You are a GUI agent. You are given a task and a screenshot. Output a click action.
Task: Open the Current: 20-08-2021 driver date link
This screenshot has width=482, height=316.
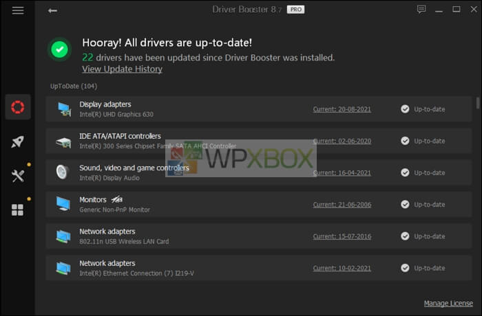tap(342, 109)
